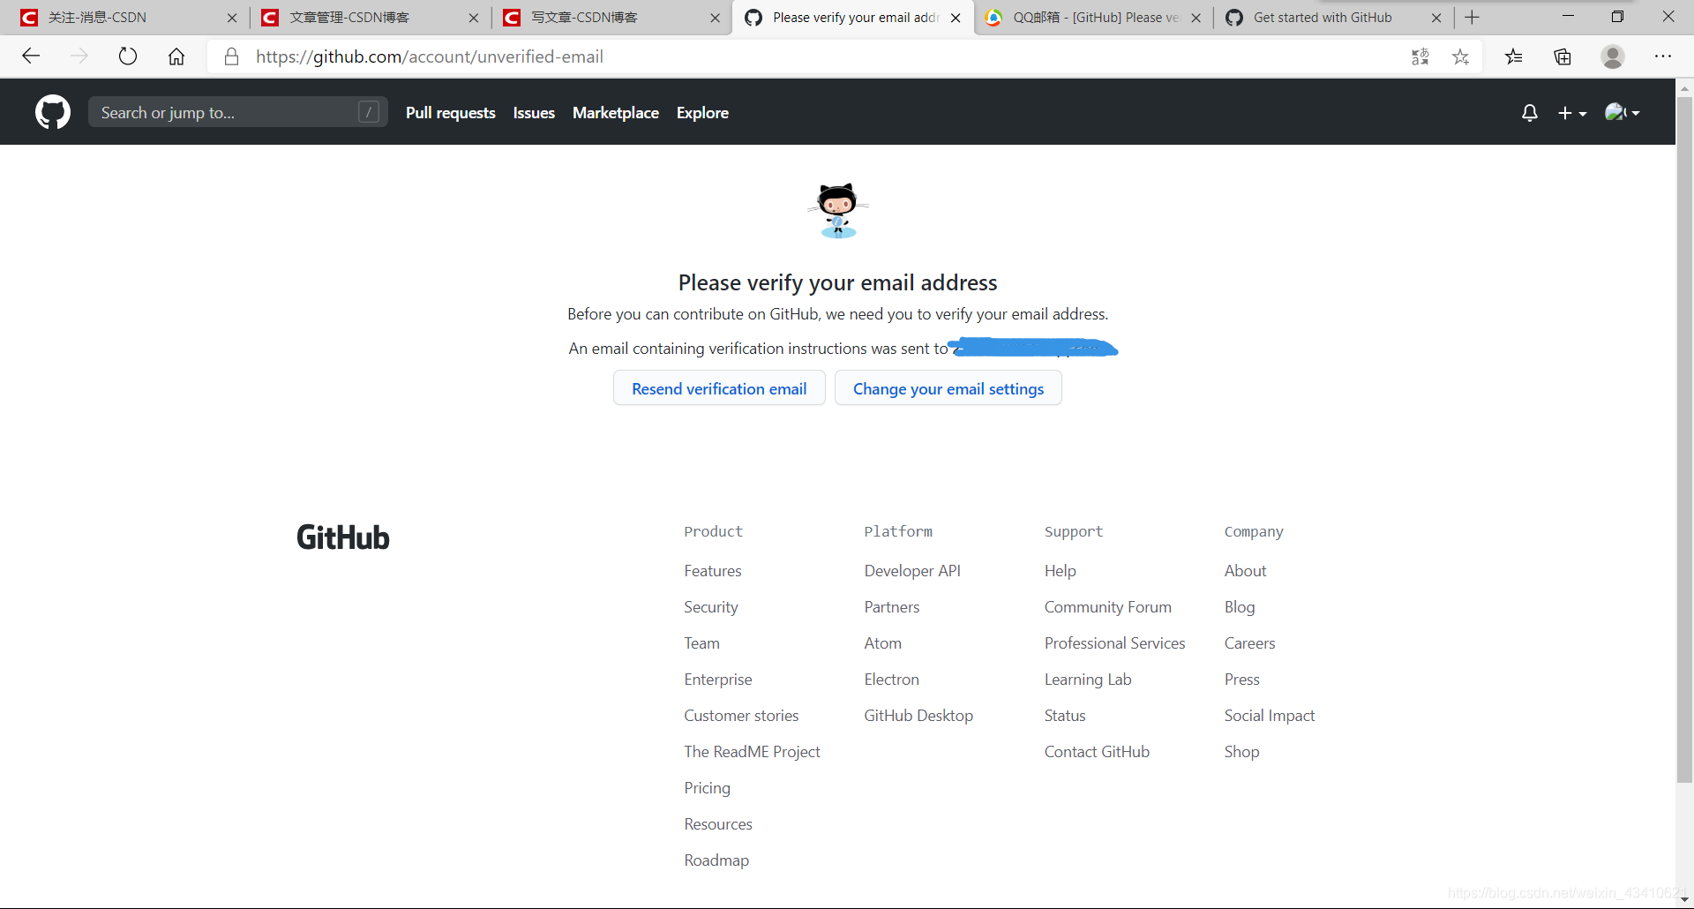Click the GitHub wordmark in footer
1694x909 pixels.
click(x=343, y=537)
